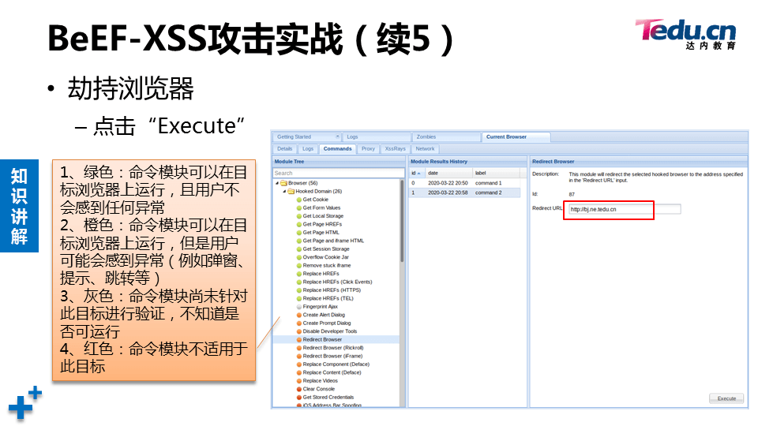Image resolution: width=758 pixels, height=426 pixels.
Task: Switch to the Commands sub-tab
Action: (x=337, y=149)
